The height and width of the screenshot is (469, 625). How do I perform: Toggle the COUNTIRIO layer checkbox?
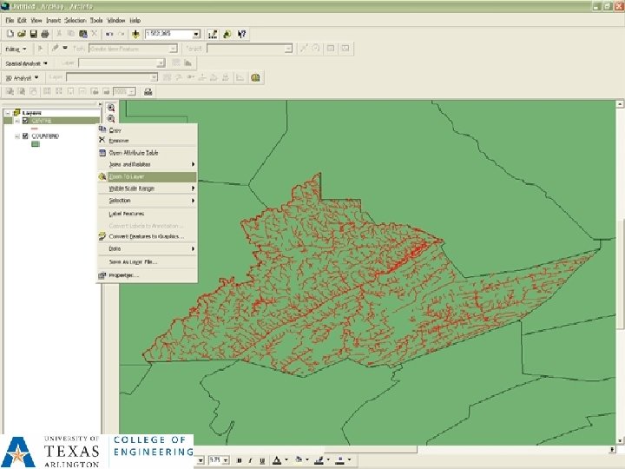click(25, 136)
